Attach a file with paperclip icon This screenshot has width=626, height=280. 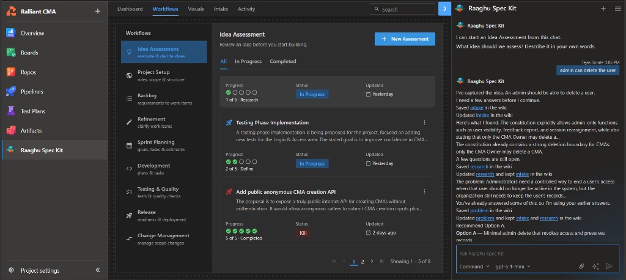pyautogui.click(x=582, y=267)
